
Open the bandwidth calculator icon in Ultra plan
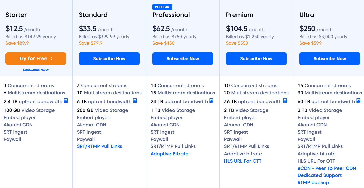pos(358,101)
